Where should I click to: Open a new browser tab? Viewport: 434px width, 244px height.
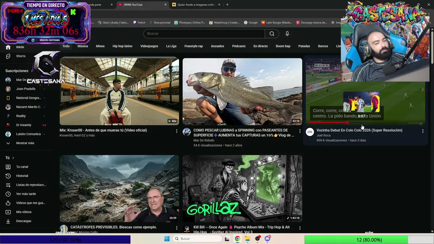pyautogui.click(x=227, y=5)
